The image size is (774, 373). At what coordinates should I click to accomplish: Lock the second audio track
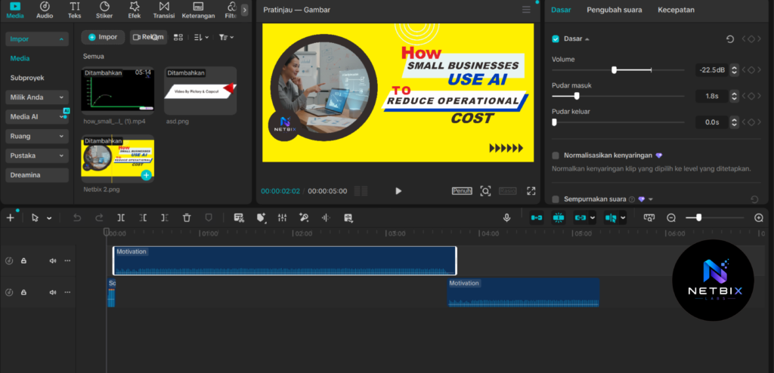pyautogui.click(x=23, y=292)
